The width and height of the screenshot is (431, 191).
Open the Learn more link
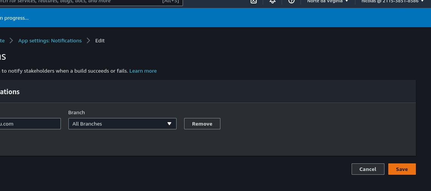point(143,71)
